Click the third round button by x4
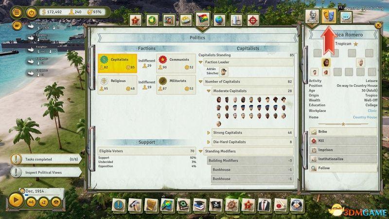Screen dimensions: 389x219 [x=43, y=202]
